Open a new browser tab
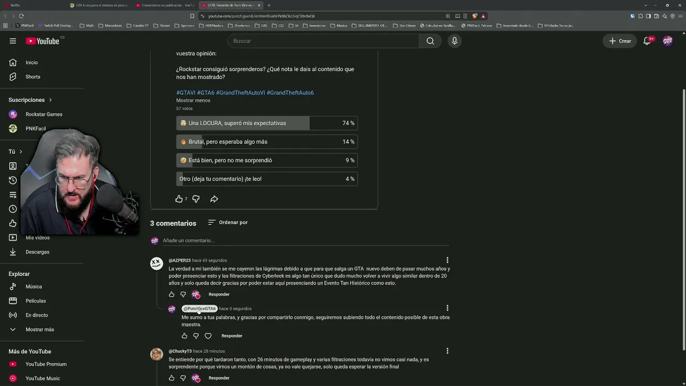The height and width of the screenshot is (386, 686). [269, 5]
